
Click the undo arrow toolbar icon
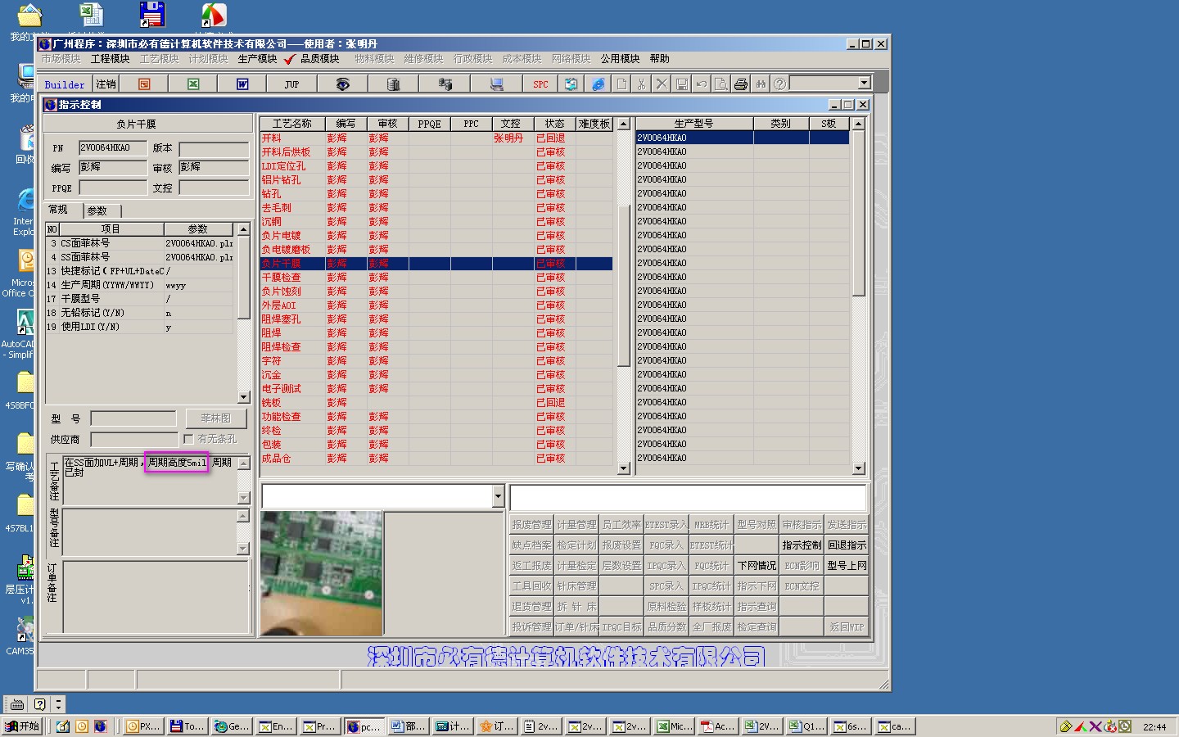pyautogui.click(x=702, y=84)
